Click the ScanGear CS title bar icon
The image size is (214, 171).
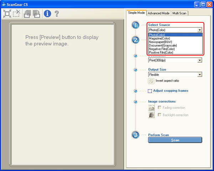(4, 4)
